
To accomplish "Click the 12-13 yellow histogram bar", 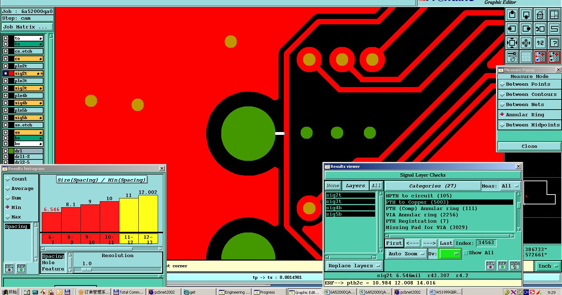I will 148,214.
